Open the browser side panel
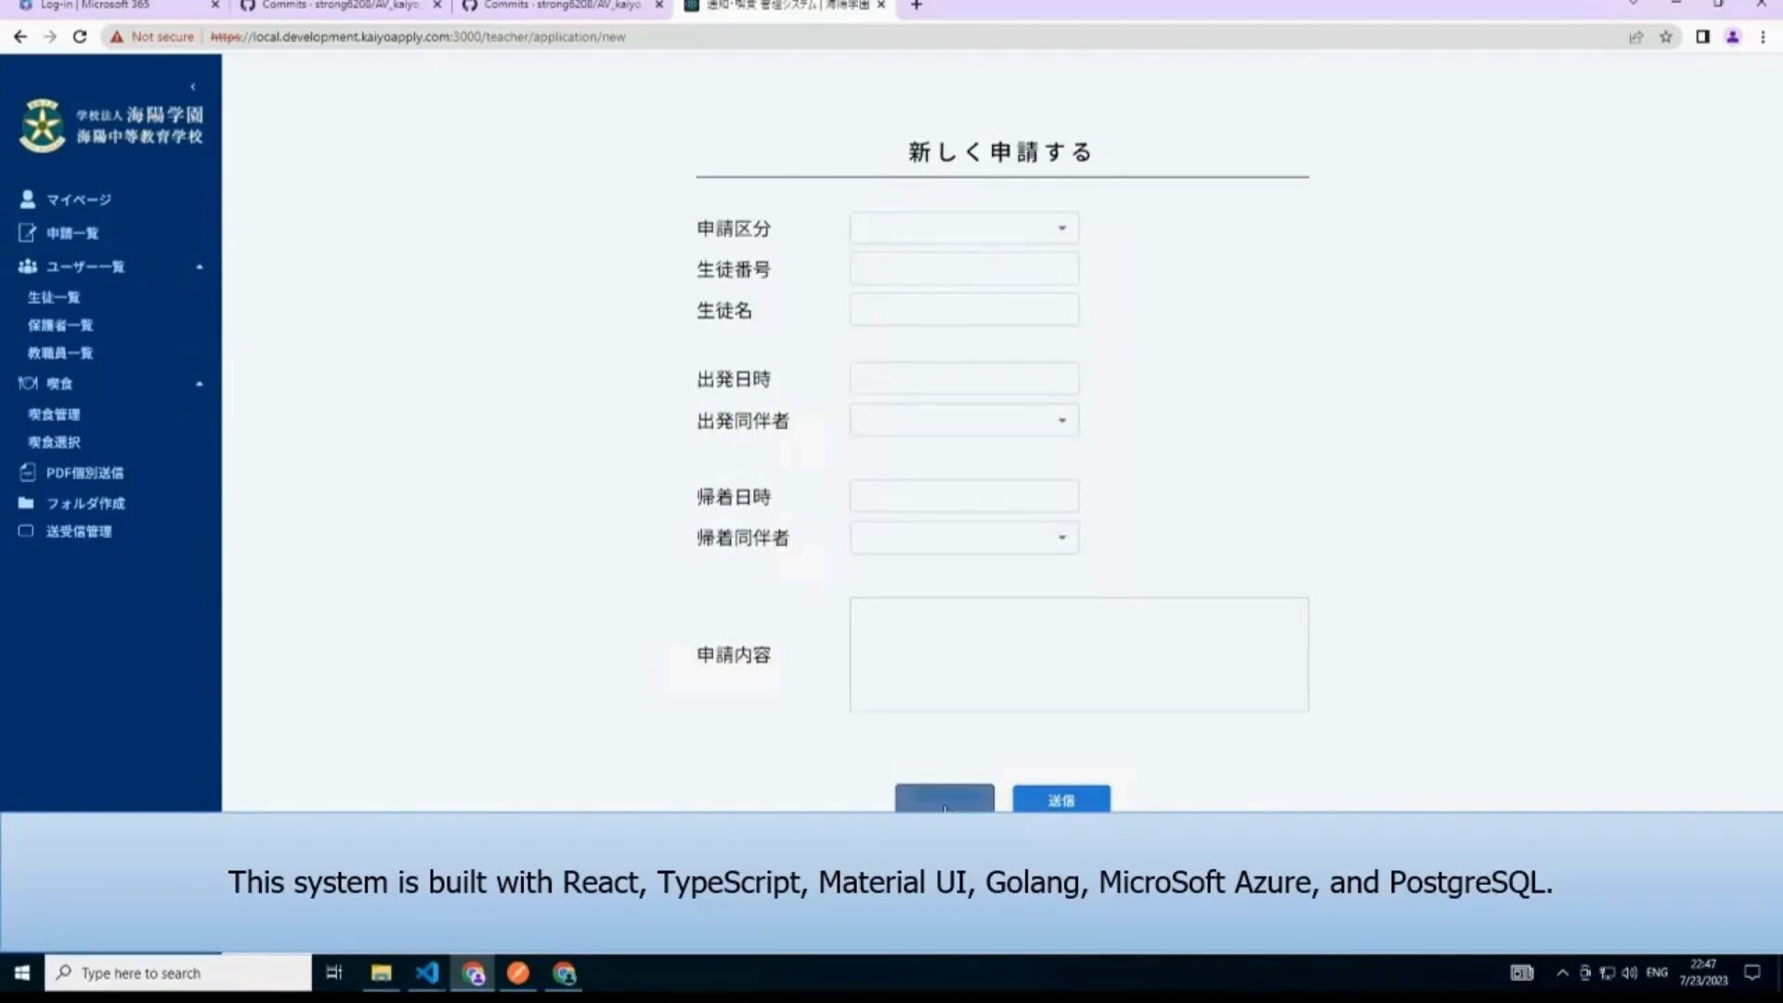This screenshot has width=1783, height=1003. tap(1703, 37)
